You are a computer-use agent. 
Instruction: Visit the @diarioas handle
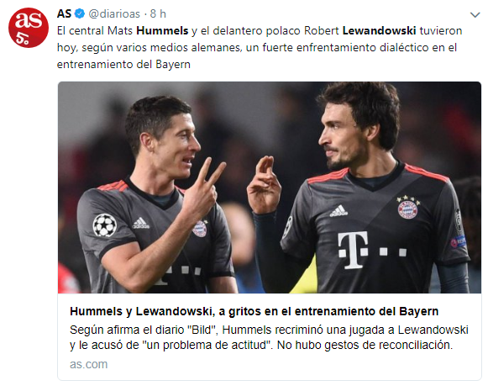tap(114, 13)
